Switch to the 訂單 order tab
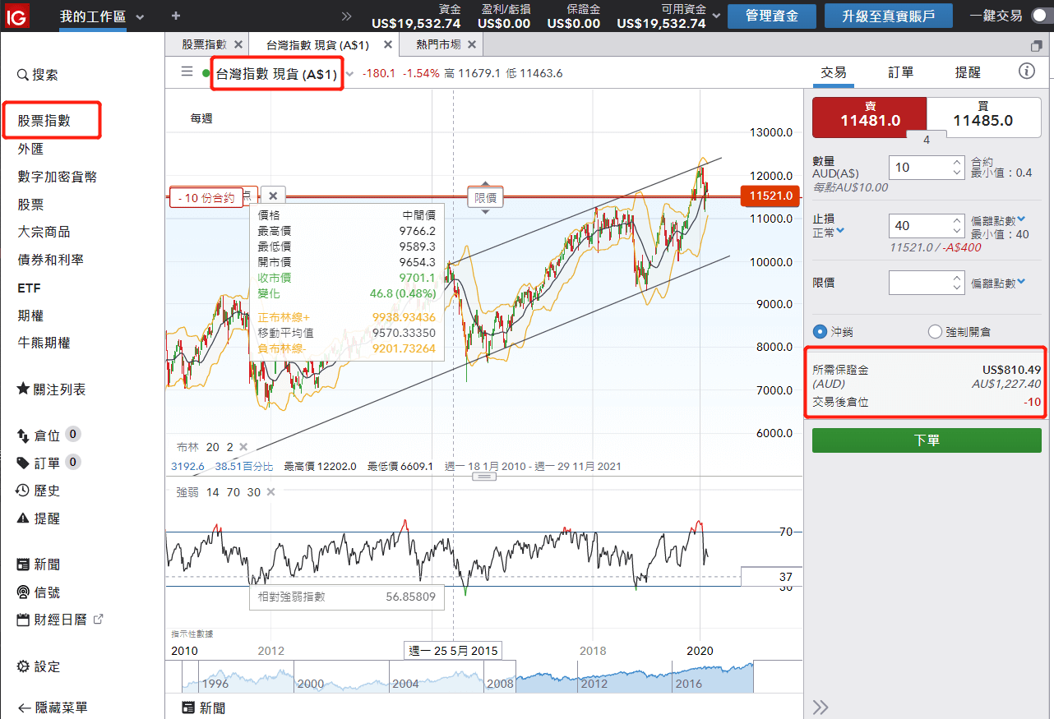Image resolution: width=1054 pixels, height=719 pixels. 900,72
